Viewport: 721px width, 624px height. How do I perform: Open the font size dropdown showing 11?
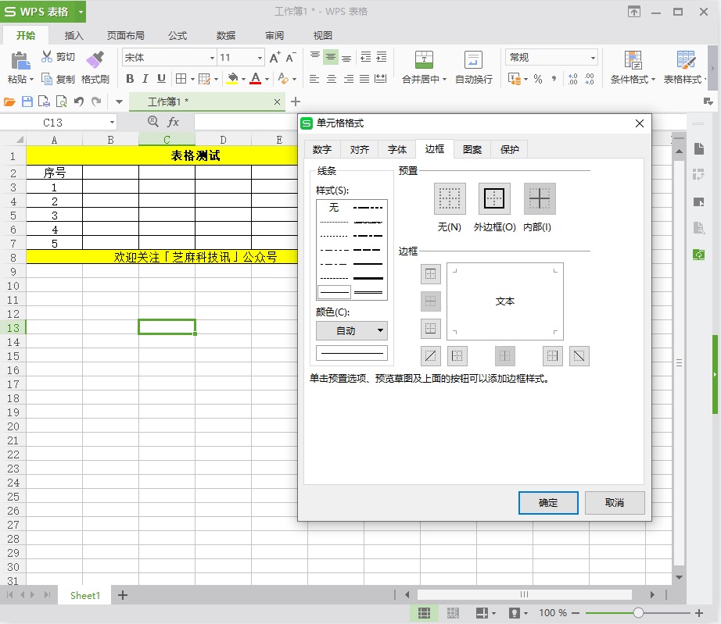pos(260,58)
